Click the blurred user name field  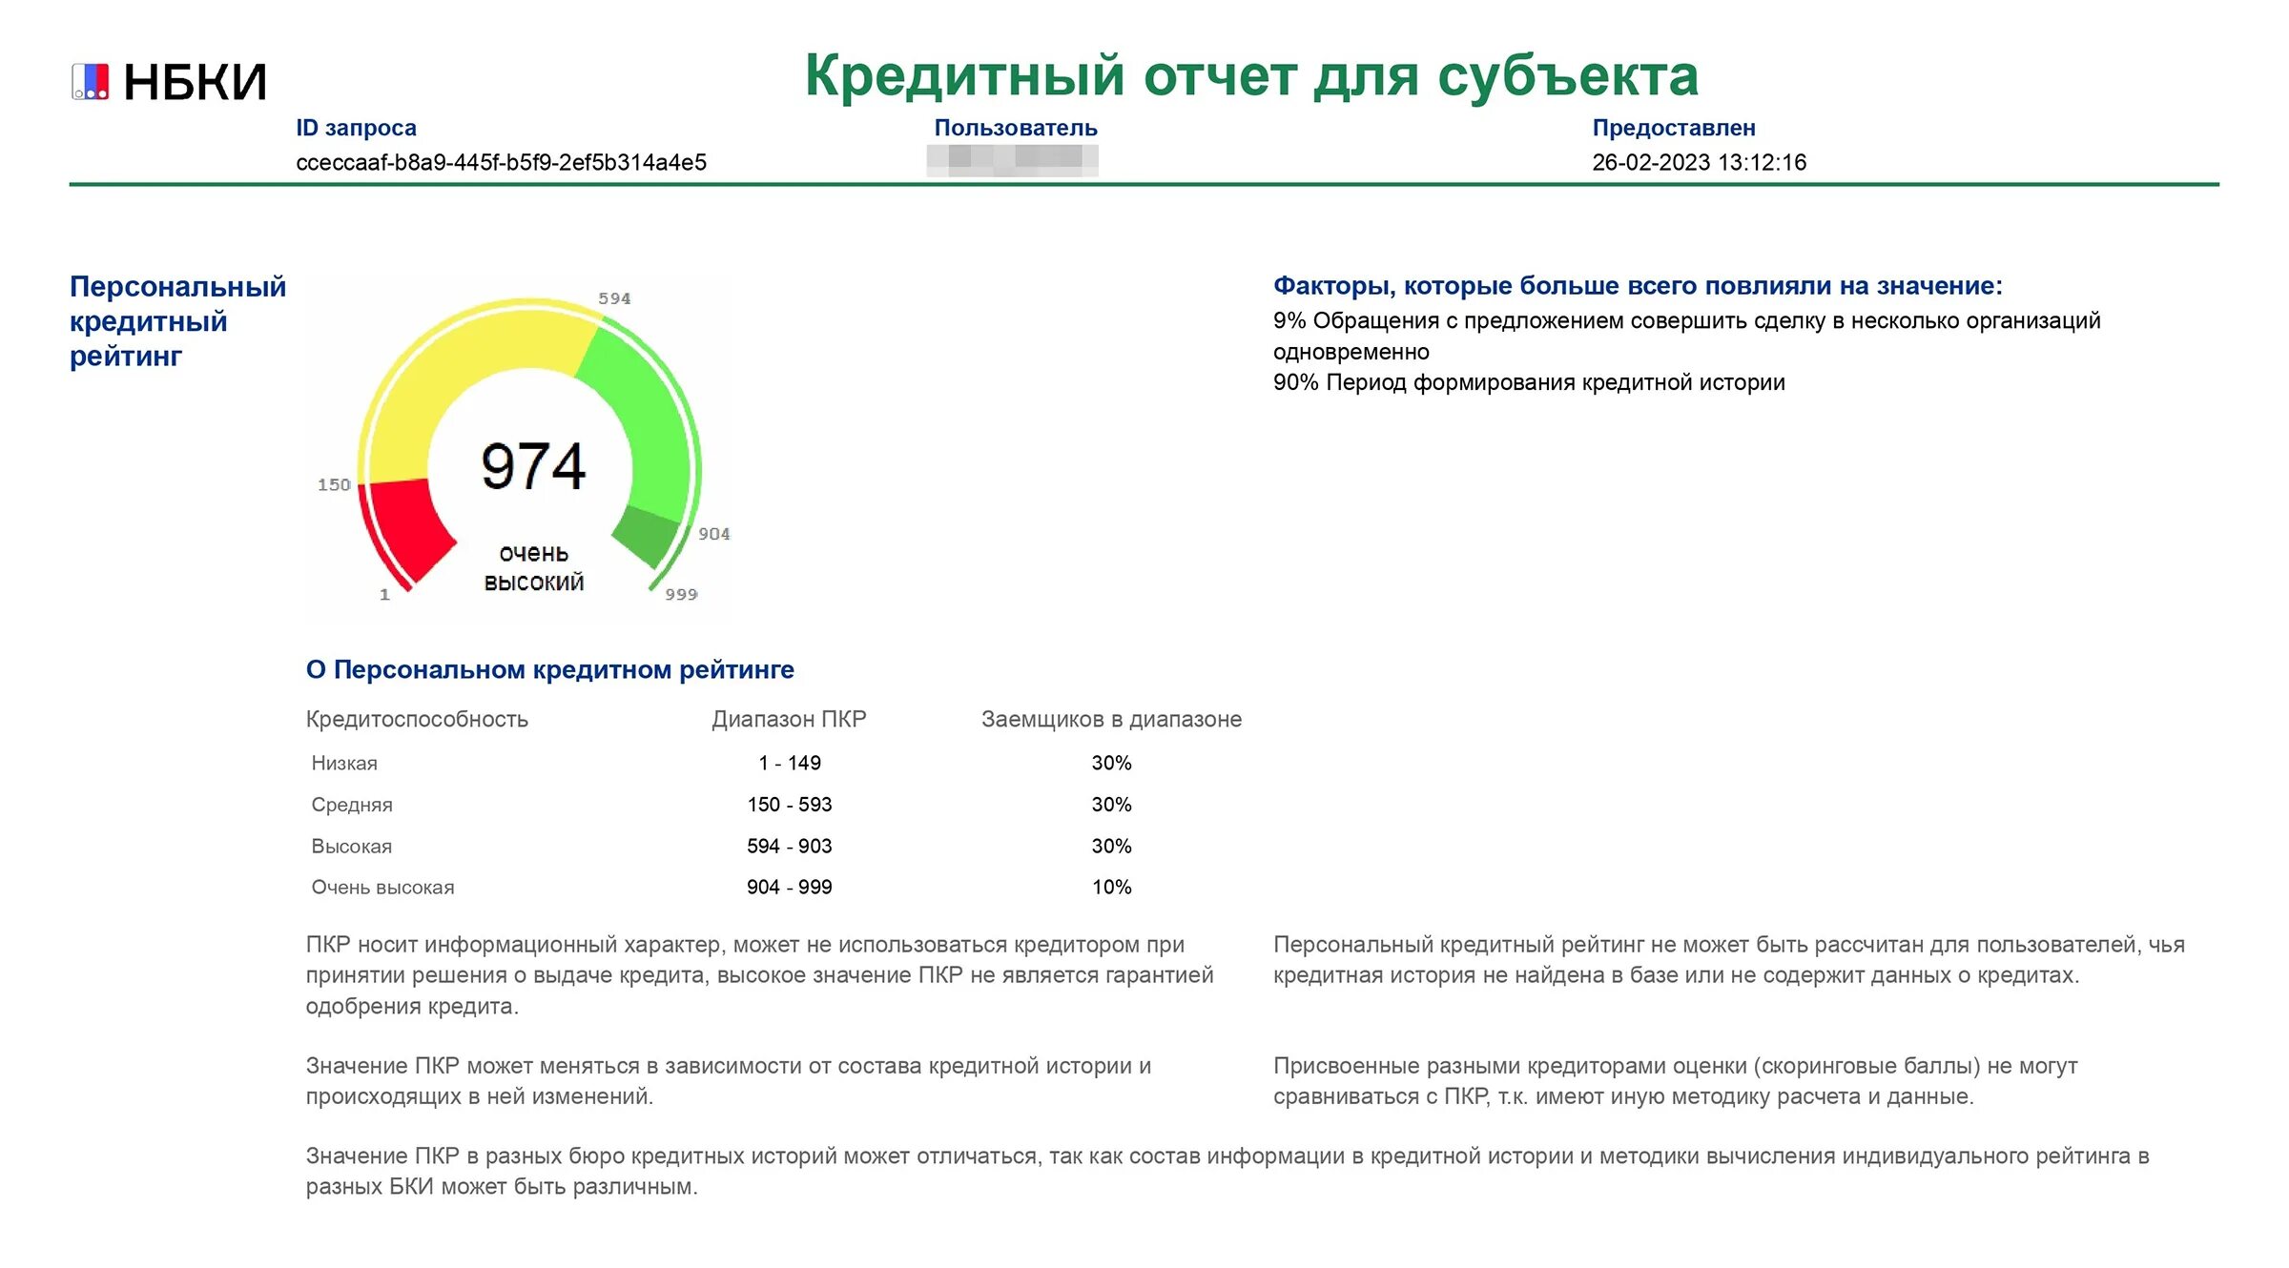[x=1012, y=160]
